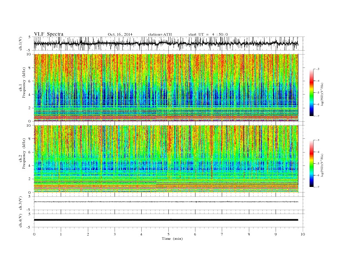Click the ch.2 spectrogram plot area
The height and width of the screenshot is (263, 341).
coord(166,159)
